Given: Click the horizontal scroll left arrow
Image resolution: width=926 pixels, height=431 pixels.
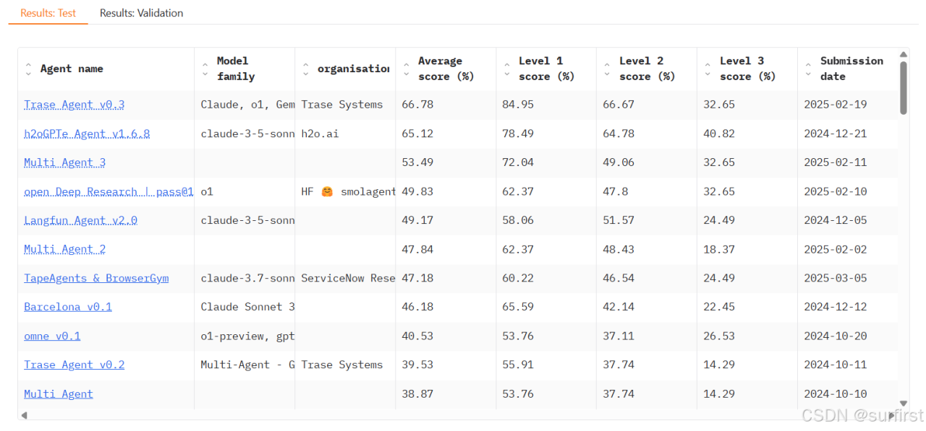Looking at the screenshot, I should click(24, 415).
